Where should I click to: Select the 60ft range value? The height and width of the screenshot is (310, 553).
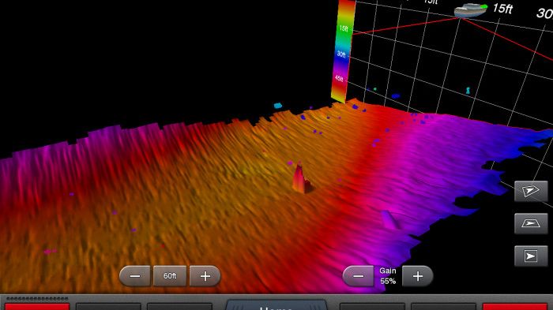point(170,276)
